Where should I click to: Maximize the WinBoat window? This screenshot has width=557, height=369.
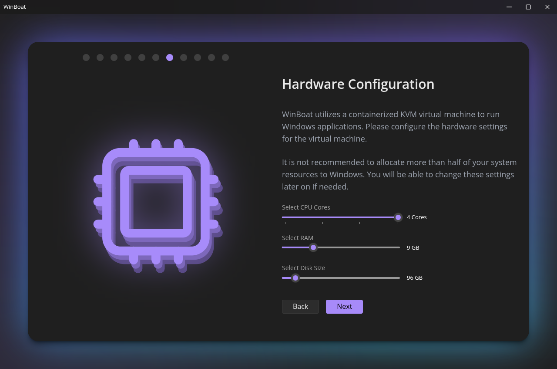point(528,7)
